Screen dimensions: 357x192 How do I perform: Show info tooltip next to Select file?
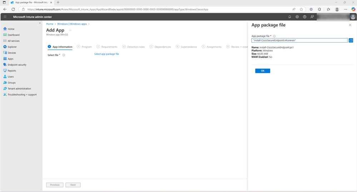(64, 55)
